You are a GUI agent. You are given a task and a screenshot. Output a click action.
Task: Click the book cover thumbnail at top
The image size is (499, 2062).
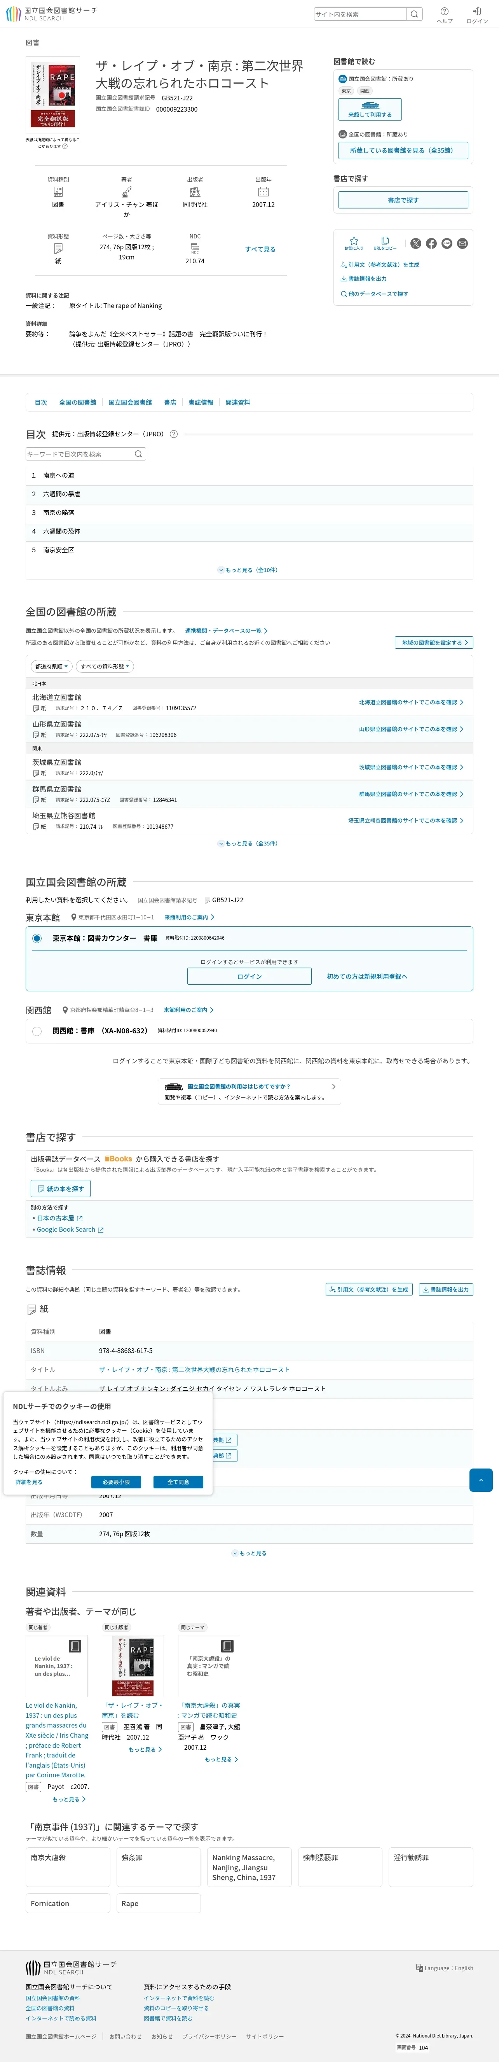[x=53, y=96]
